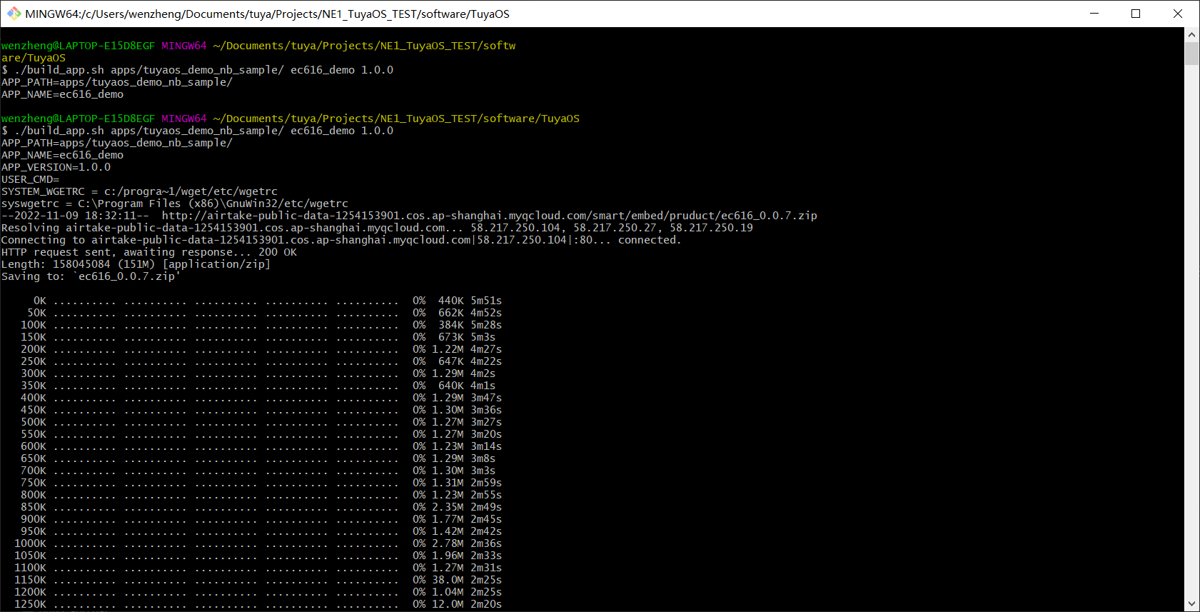Screen dimensions: 1200x612
Task: Click the '5m51s' remaining time value
Action: point(486,301)
